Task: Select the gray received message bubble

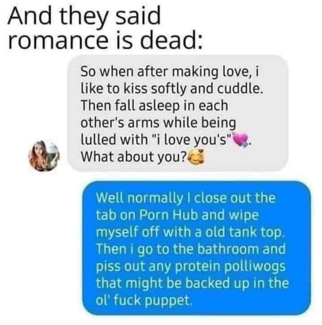Action: [x=178, y=113]
